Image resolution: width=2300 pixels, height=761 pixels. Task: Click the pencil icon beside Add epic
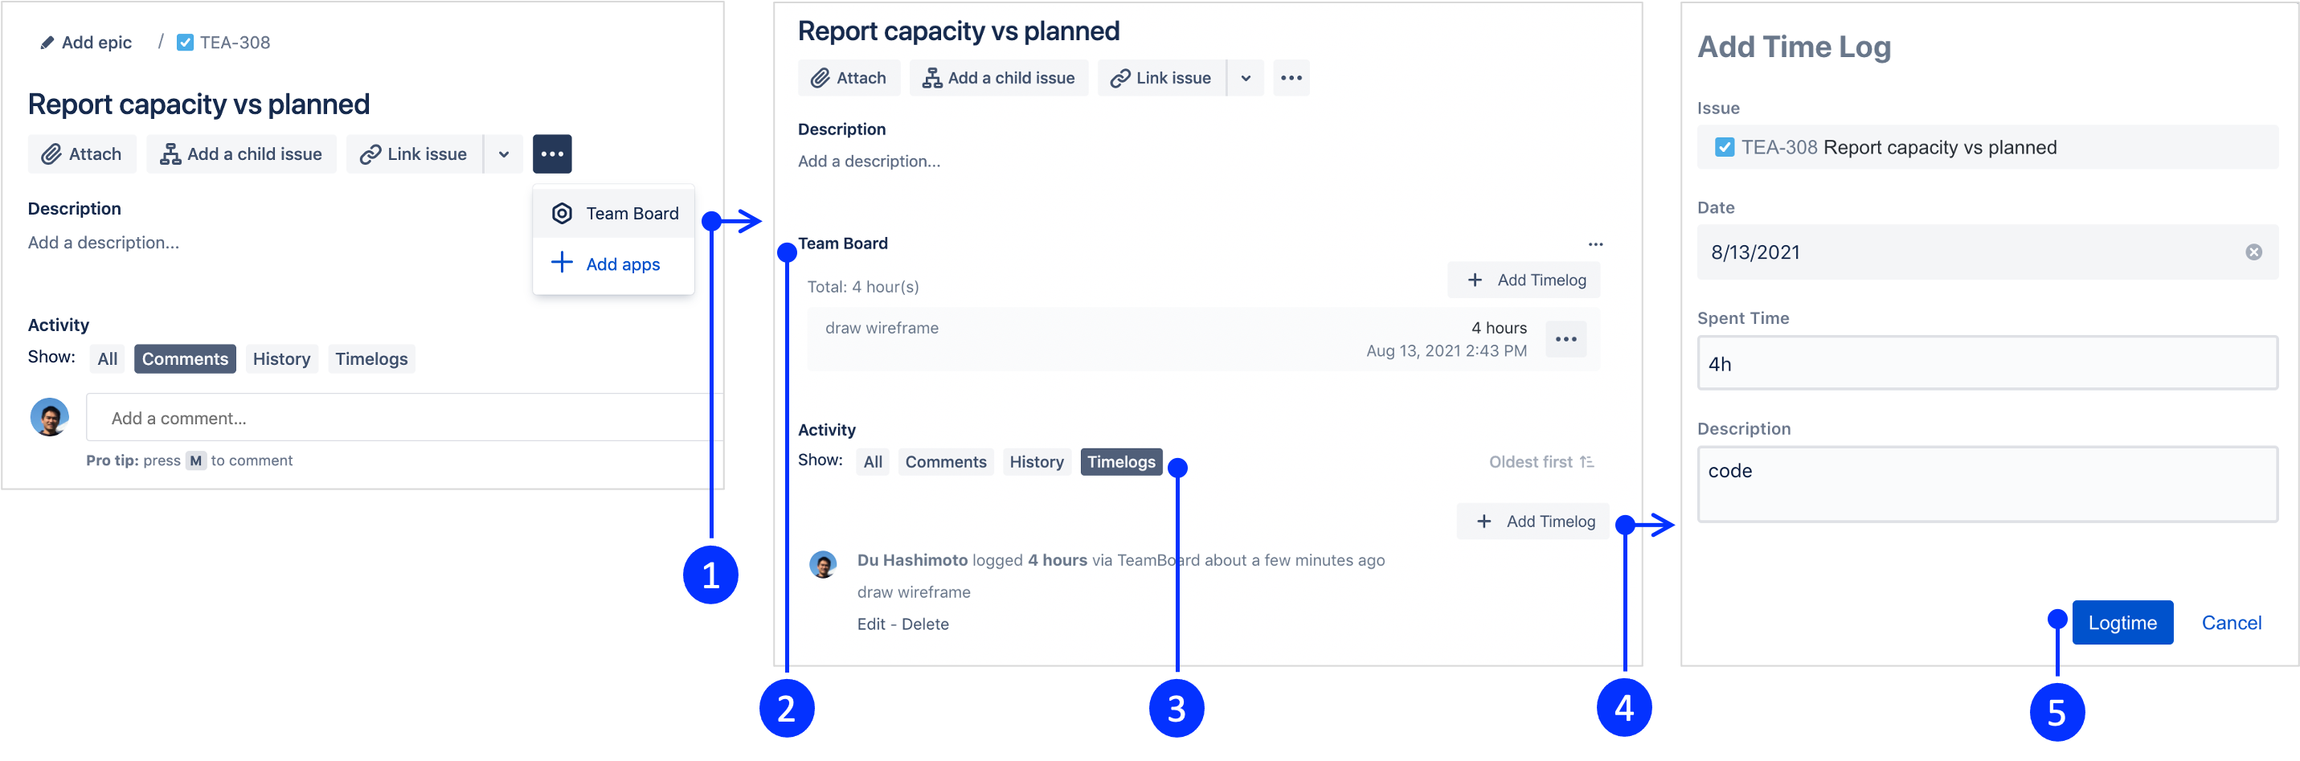[x=47, y=43]
